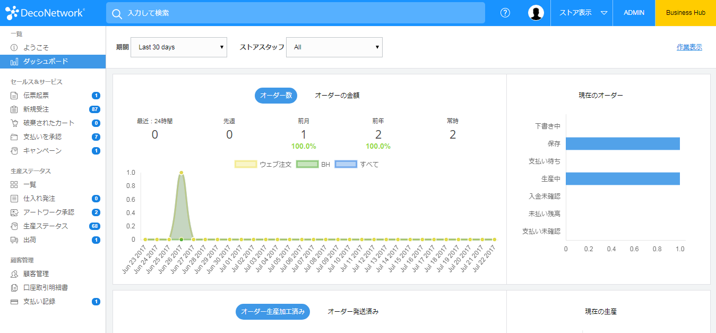716x333 pixels.
Task: Select the オーダー数 tab
Action: tap(276, 96)
